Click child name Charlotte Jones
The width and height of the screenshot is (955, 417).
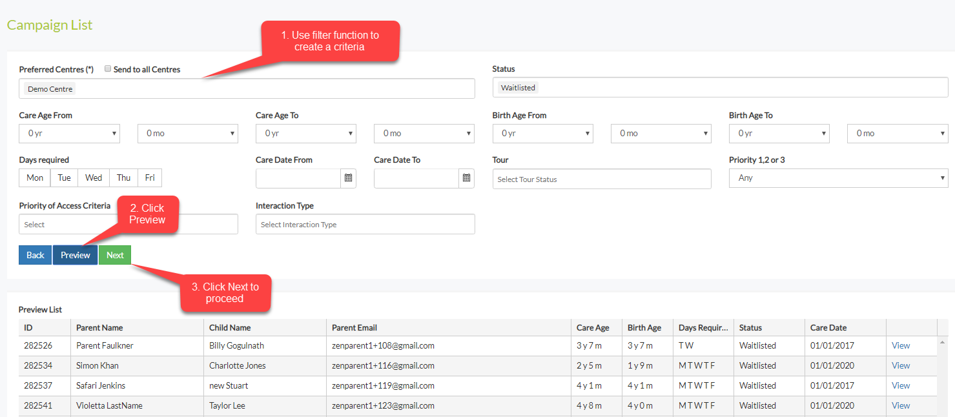[238, 365]
